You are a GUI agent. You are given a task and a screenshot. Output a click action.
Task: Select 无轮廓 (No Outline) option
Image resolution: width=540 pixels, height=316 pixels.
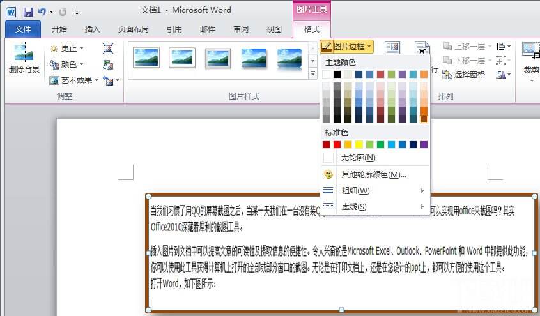pyautogui.click(x=358, y=157)
